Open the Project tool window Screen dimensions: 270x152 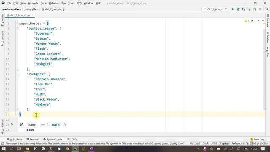pyautogui.click(x=3, y=20)
